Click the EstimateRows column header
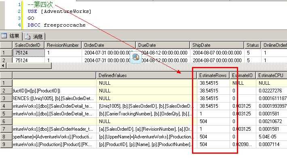Screen dimensions: 287x163 point(213,75)
